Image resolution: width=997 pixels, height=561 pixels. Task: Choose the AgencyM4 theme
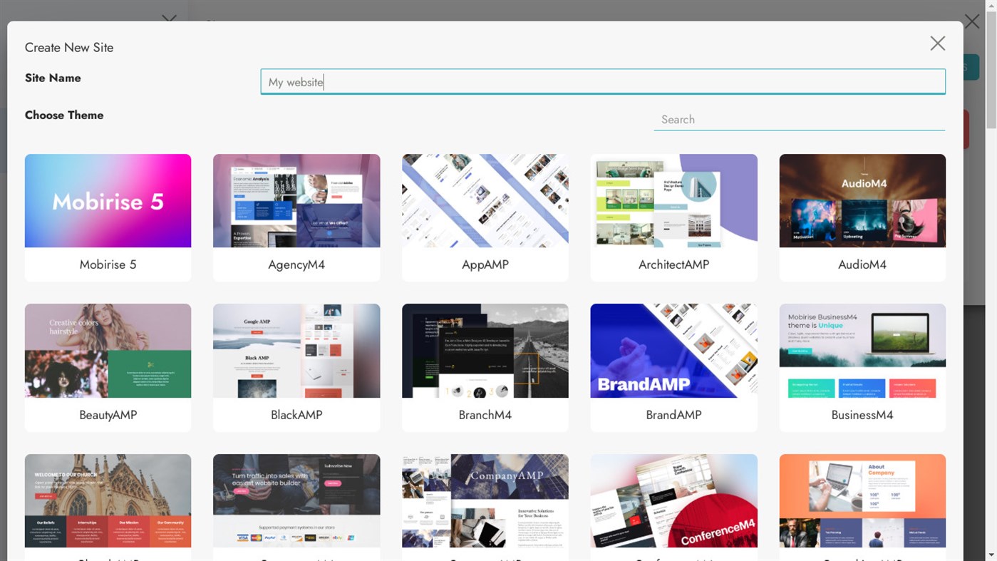pos(296,217)
